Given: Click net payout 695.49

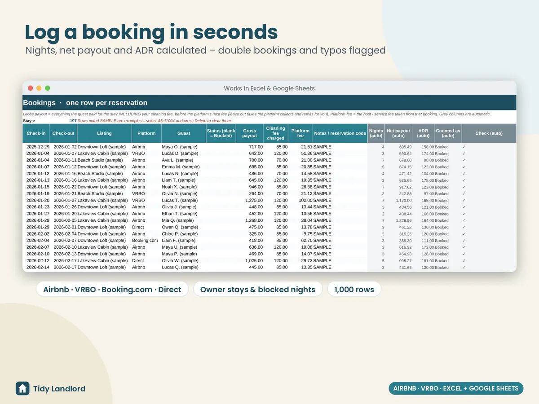Looking at the screenshot, I should point(405,147).
